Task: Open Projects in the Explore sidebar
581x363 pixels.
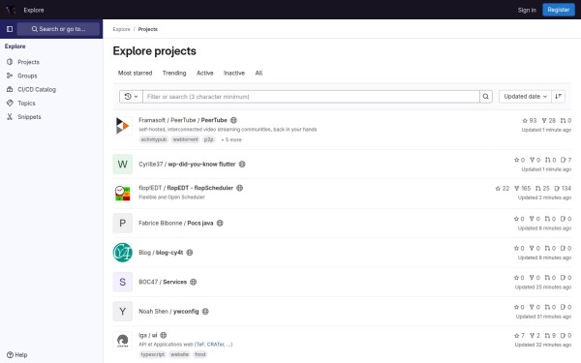Action: point(28,62)
